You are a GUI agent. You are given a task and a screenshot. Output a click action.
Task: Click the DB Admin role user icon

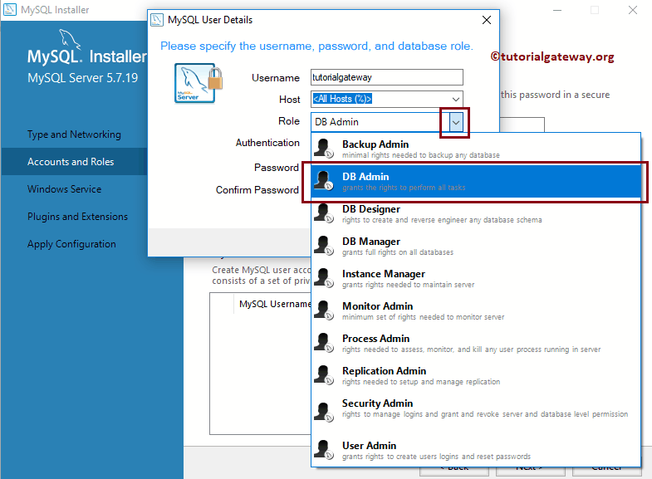[x=324, y=181]
